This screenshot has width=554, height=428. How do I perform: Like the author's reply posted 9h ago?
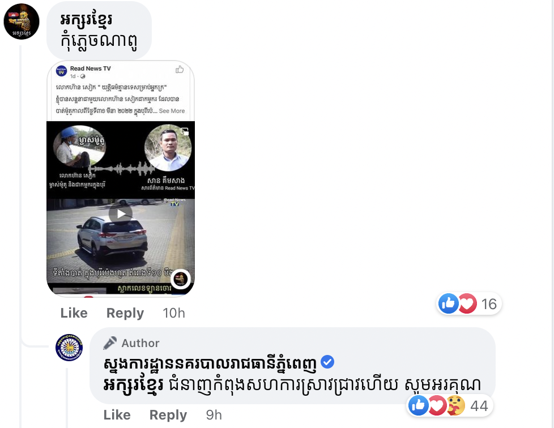(117, 415)
